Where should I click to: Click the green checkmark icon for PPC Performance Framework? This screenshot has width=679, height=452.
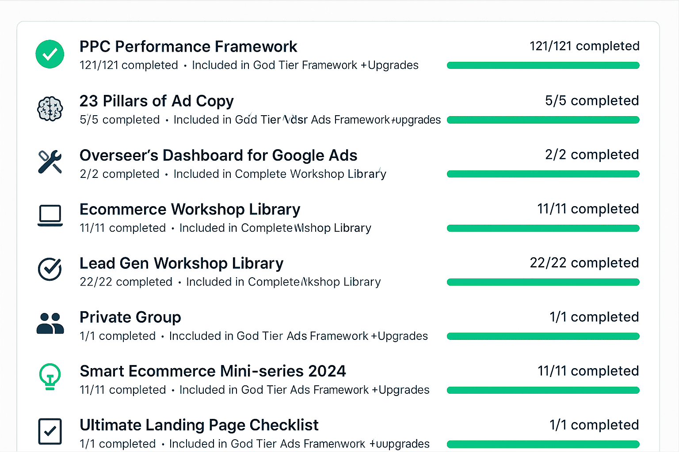point(50,54)
